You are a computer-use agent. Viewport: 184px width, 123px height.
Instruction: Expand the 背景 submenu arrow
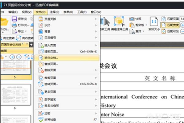96,31
